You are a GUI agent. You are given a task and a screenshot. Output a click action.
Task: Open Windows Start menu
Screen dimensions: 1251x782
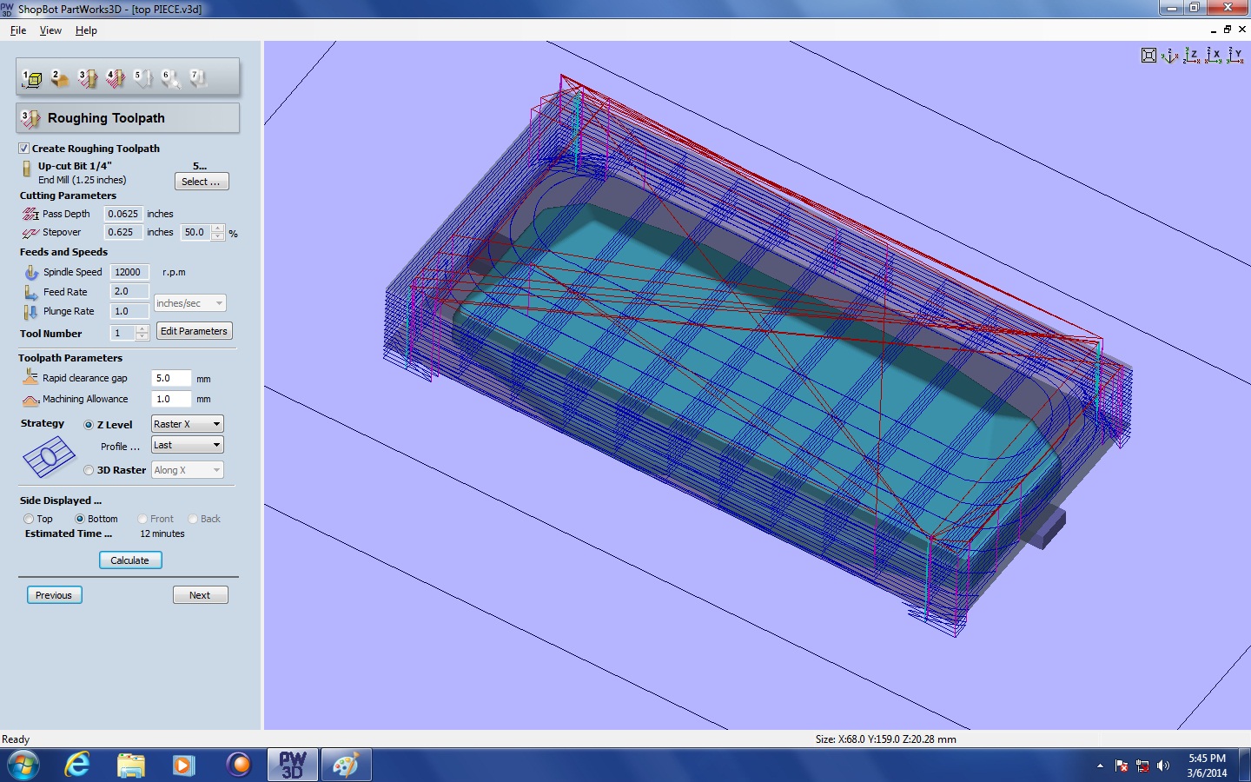click(x=23, y=765)
